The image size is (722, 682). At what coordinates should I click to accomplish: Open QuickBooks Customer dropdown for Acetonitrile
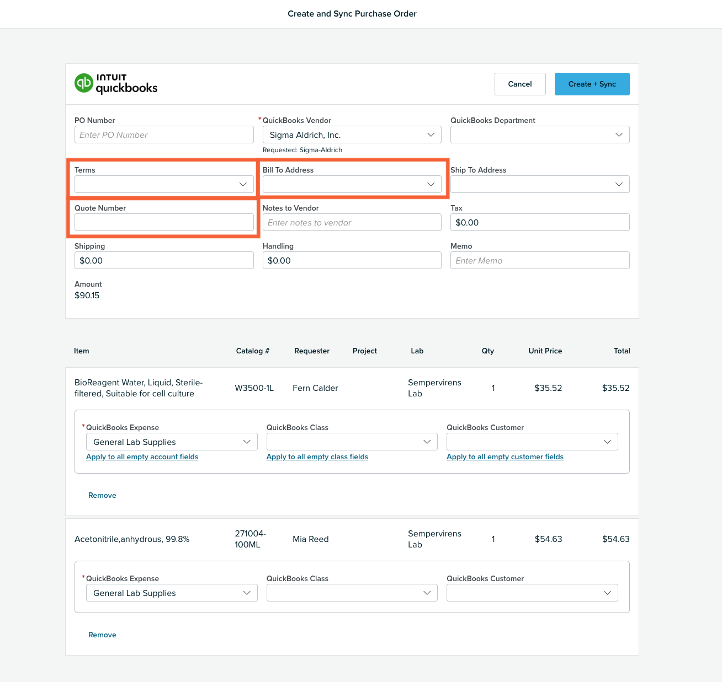532,593
